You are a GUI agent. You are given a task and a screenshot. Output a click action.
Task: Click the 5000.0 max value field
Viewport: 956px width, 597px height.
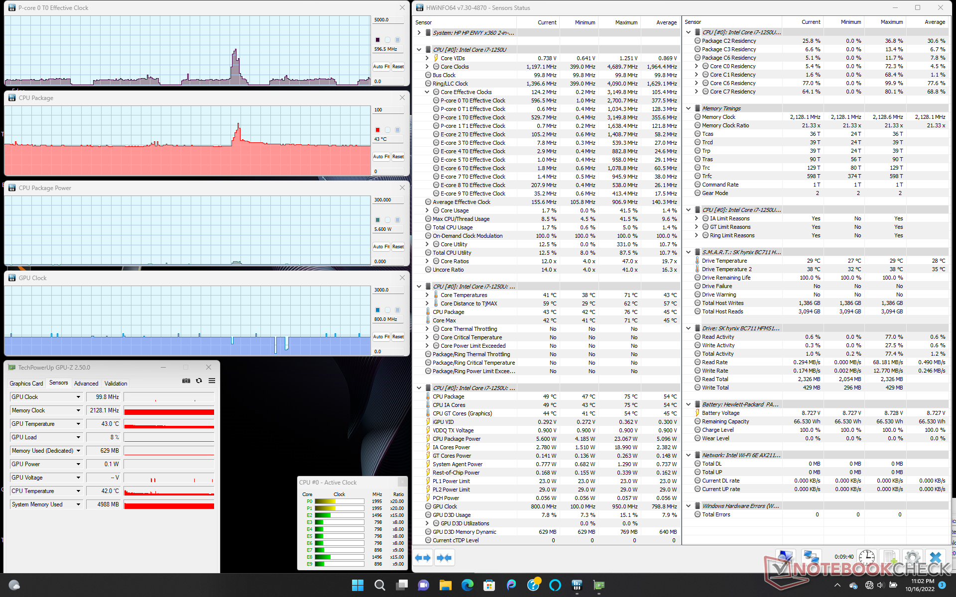click(388, 20)
